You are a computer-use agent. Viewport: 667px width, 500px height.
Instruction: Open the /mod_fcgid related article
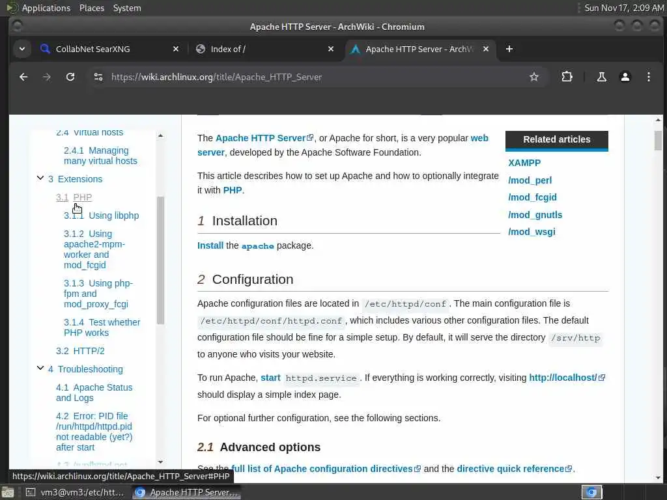click(532, 197)
